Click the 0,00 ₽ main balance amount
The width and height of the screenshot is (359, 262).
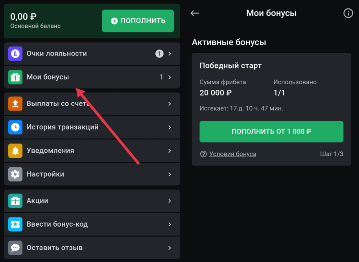click(24, 17)
